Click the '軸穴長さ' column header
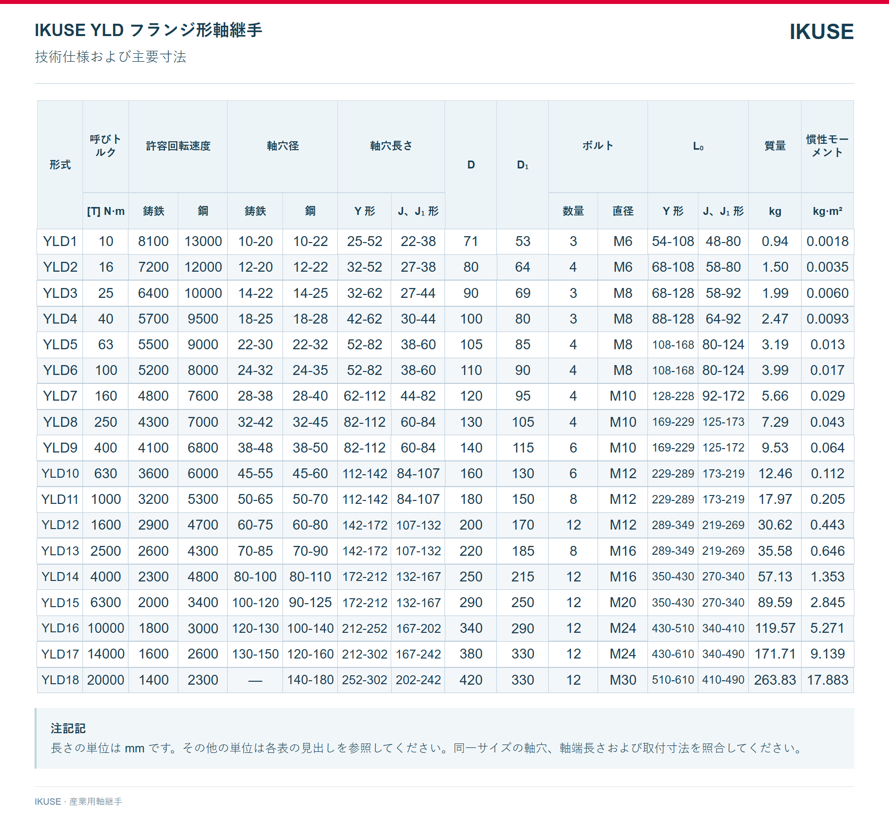889x825 pixels. 391,146
